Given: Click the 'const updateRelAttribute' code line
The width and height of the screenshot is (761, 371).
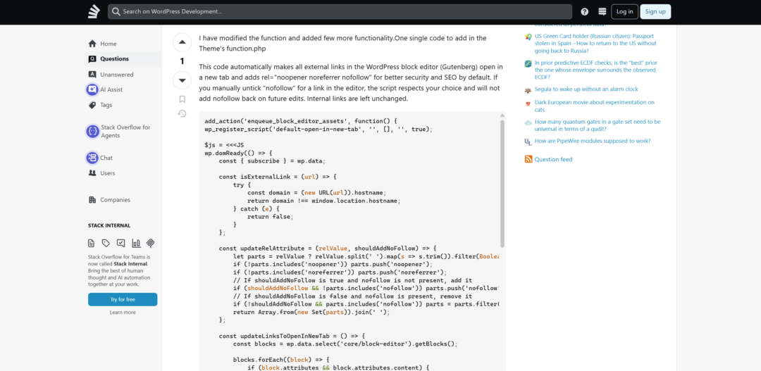Looking at the screenshot, I should pyautogui.click(x=328, y=247).
